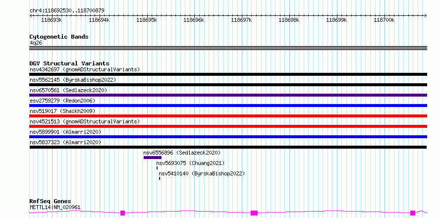Click the chr4:118692530..118700879 coordinates label
The width and height of the screenshot is (441, 218).
(67, 10)
